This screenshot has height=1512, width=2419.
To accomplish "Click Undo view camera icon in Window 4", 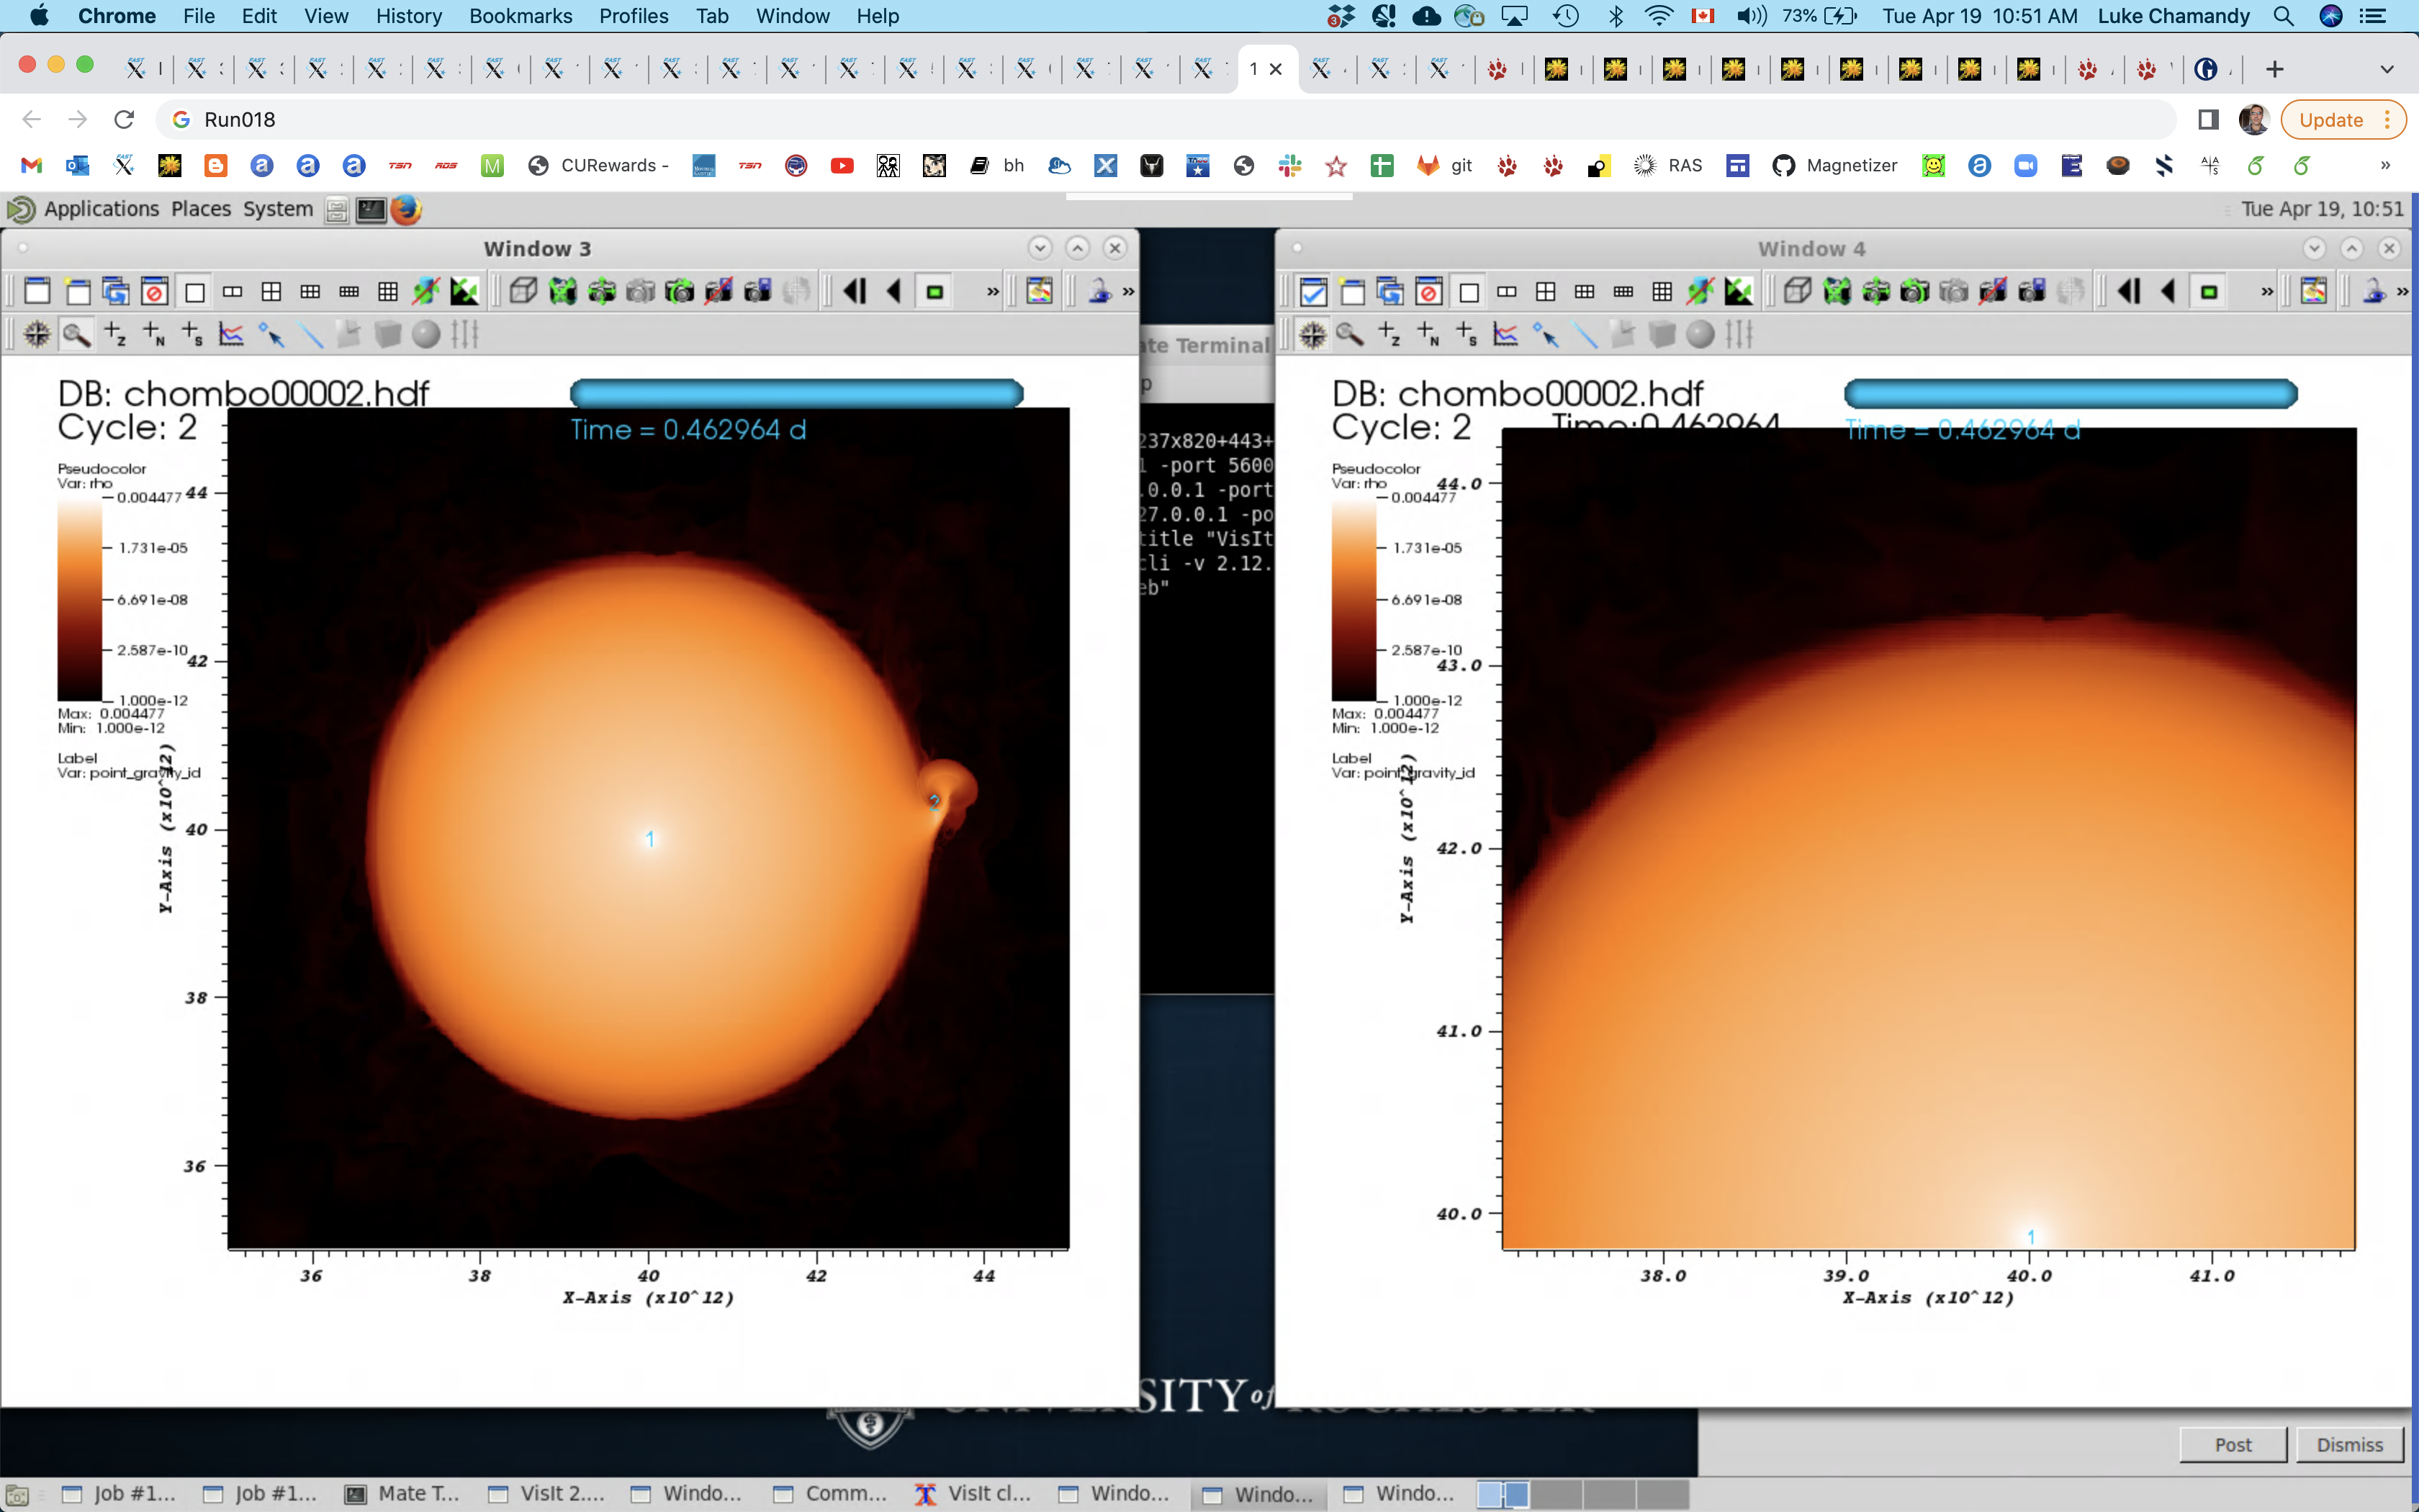I will pos(1914,292).
